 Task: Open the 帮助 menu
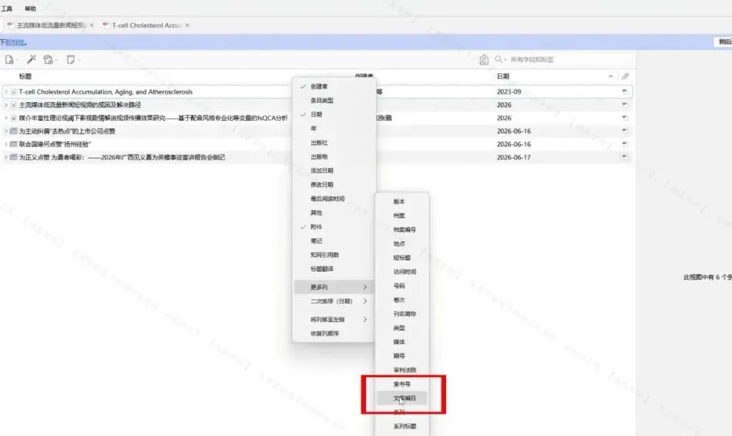[x=30, y=8]
